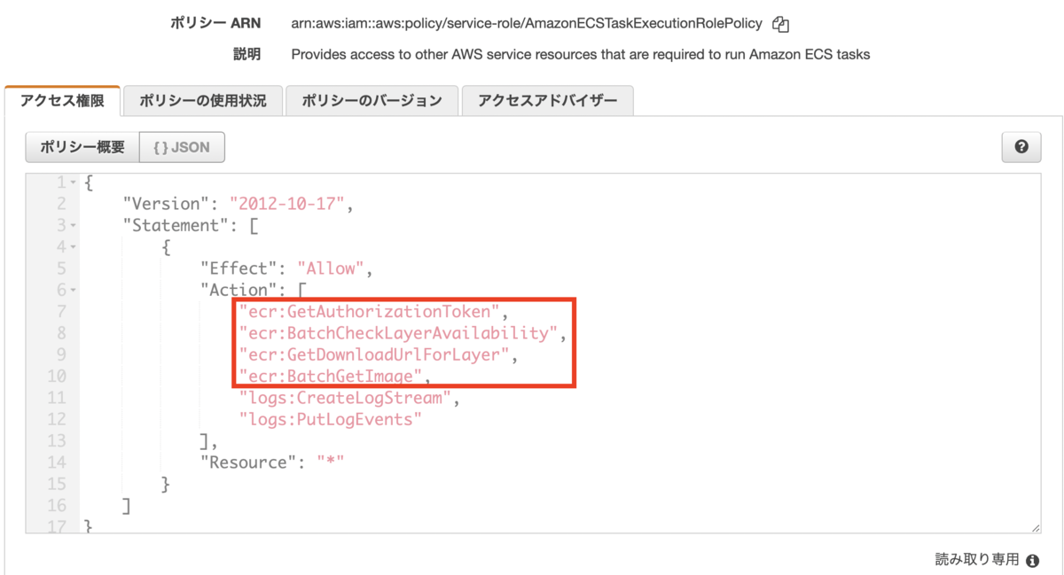The width and height of the screenshot is (1064, 575).
Task: Collapse the statement object fold arrow on line 4
Action: [74, 247]
